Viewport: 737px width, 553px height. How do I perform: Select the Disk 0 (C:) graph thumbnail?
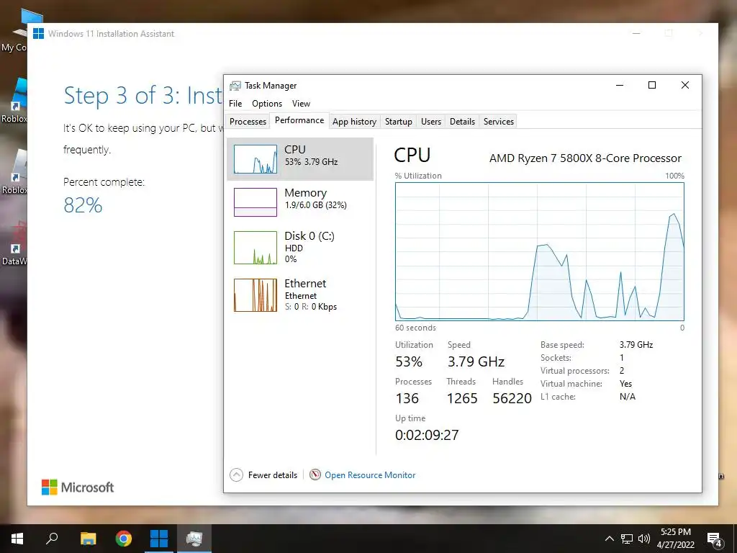pos(256,248)
